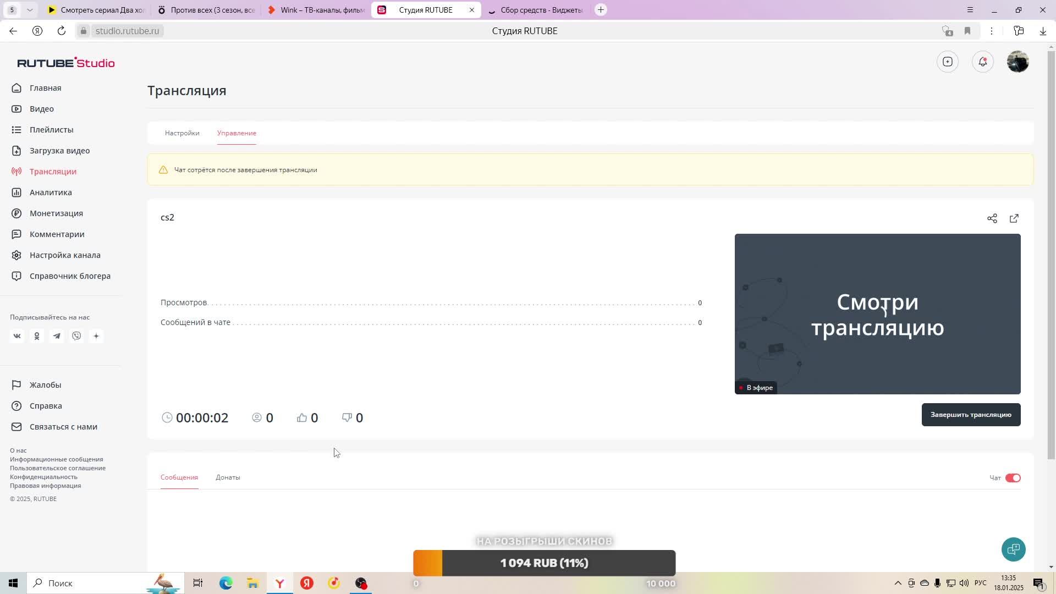The width and height of the screenshot is (1056, 594).
Task: Open the support chat bubble button
Action: [1013, 549]
